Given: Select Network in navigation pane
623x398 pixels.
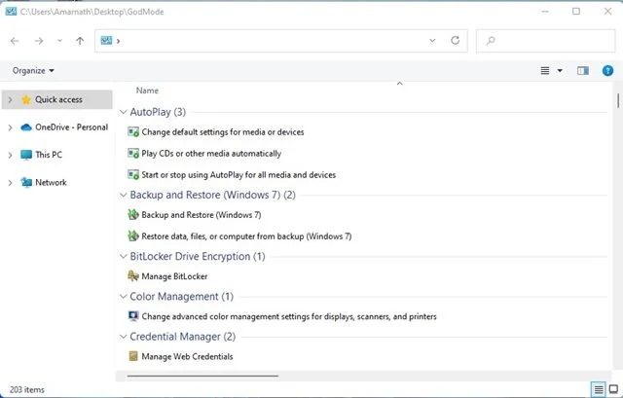Looking at the screenshot, I should [51, 182].
